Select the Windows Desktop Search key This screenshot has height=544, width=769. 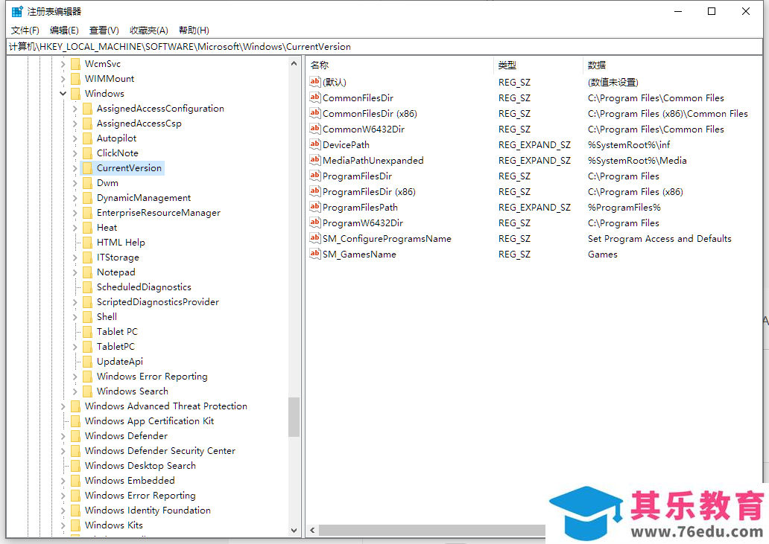pyautogui.click(x=140, y=466)
